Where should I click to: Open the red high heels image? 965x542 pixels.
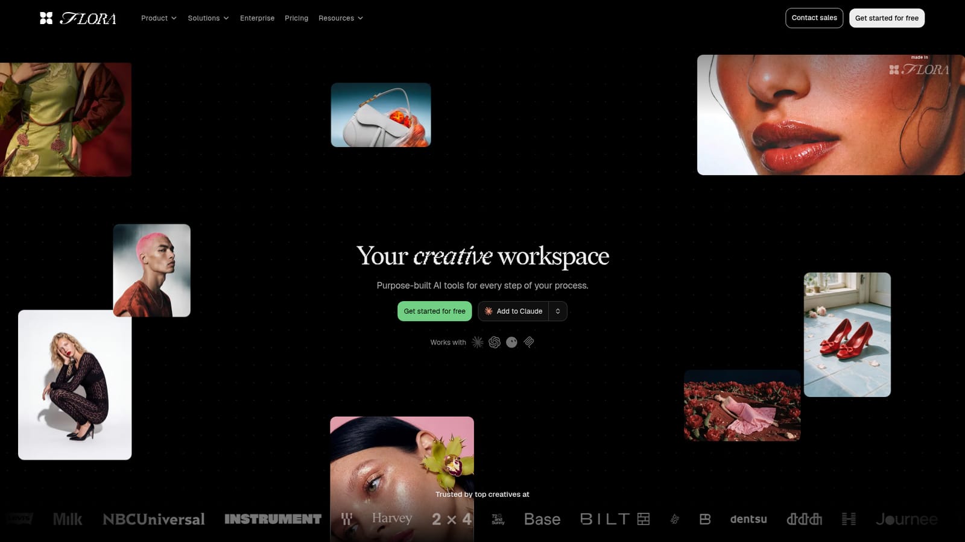pyautogui.click(x=847, y=335)
